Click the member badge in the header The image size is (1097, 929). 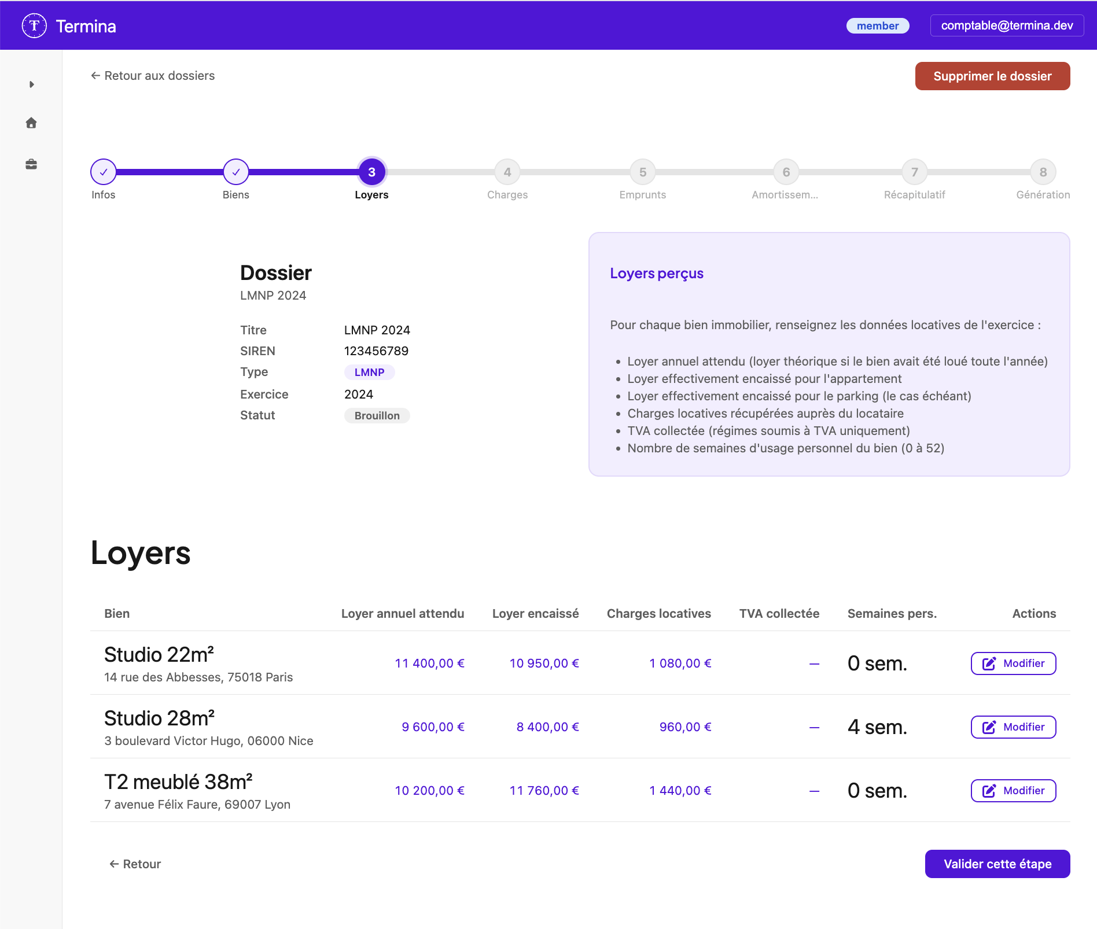878,25
